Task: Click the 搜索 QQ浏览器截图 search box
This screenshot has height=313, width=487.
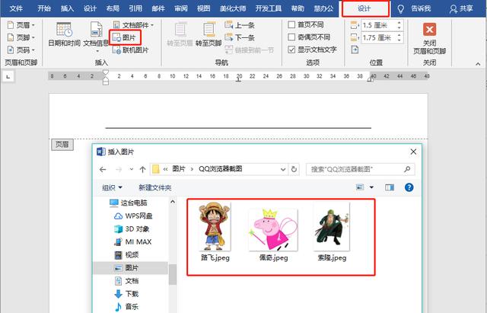Action: pos(360,169)
